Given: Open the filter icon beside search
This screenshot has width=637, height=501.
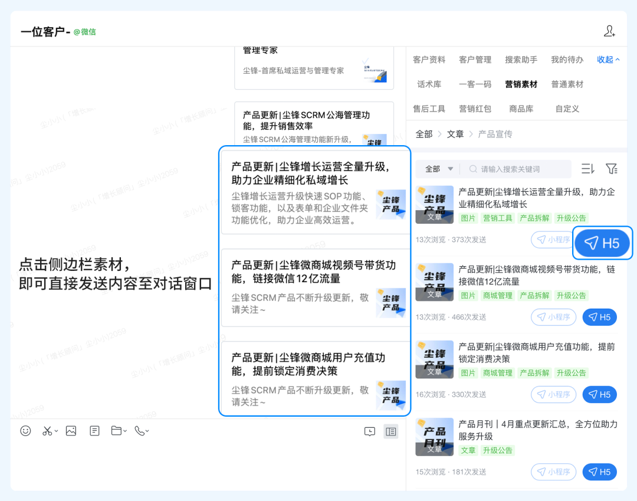Looking at the screenshot, I should [x=612, y=169].
